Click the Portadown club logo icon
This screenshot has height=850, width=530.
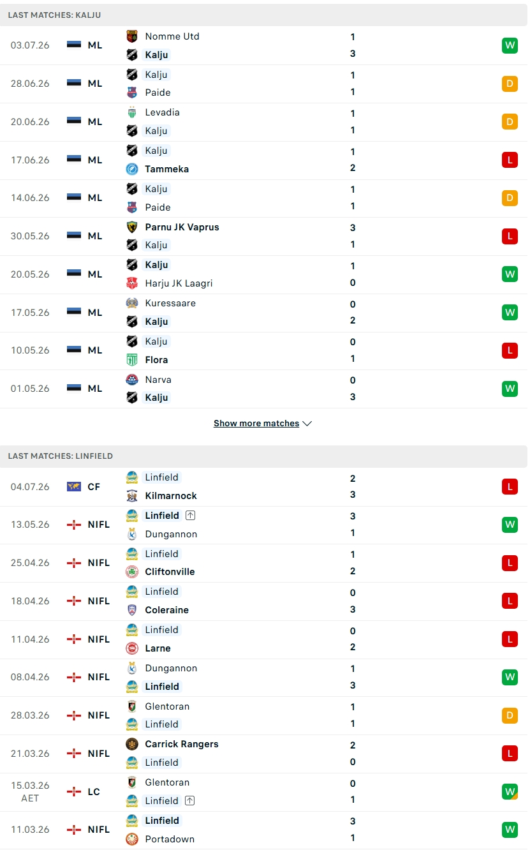(x=132, y=839)
